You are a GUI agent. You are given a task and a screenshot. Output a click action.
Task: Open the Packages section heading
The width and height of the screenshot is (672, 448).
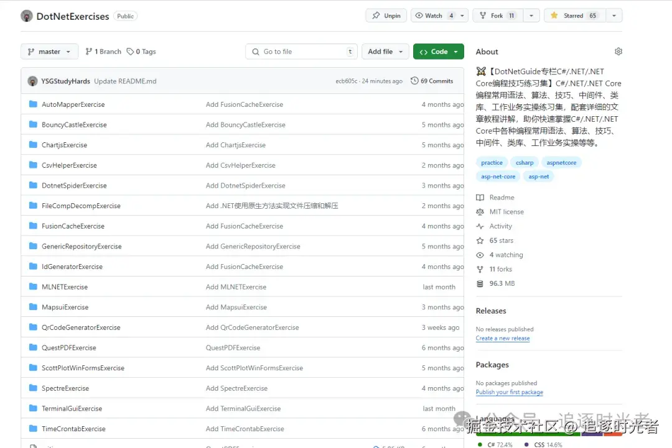492,365
